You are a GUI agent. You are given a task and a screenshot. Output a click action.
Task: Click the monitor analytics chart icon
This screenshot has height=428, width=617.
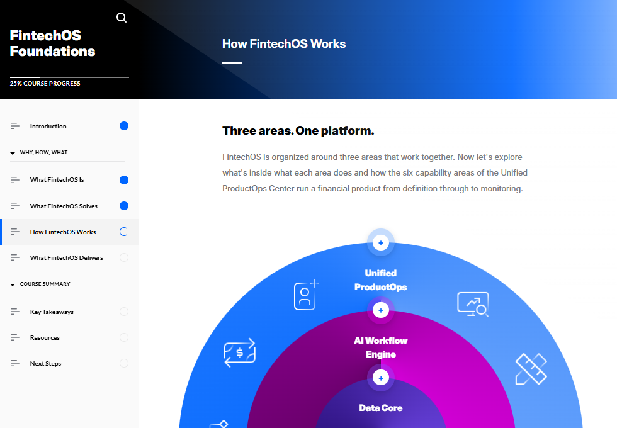473,304
